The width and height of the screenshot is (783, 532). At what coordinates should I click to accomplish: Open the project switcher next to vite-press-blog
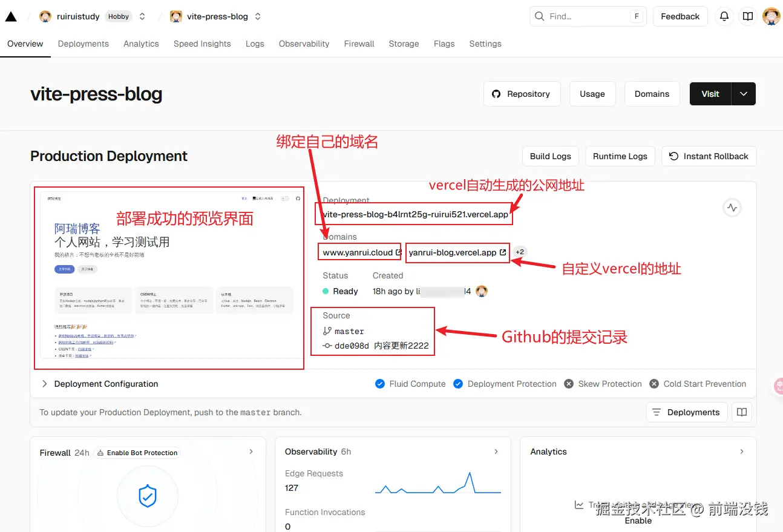tap(258, 16)
